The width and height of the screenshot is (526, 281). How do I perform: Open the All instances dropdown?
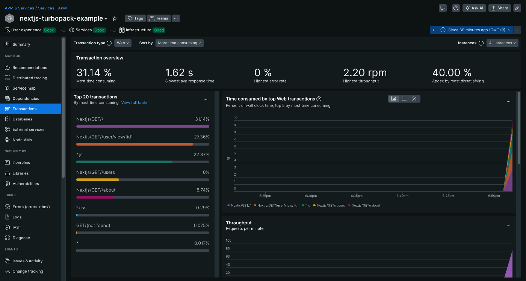point(502,43)
